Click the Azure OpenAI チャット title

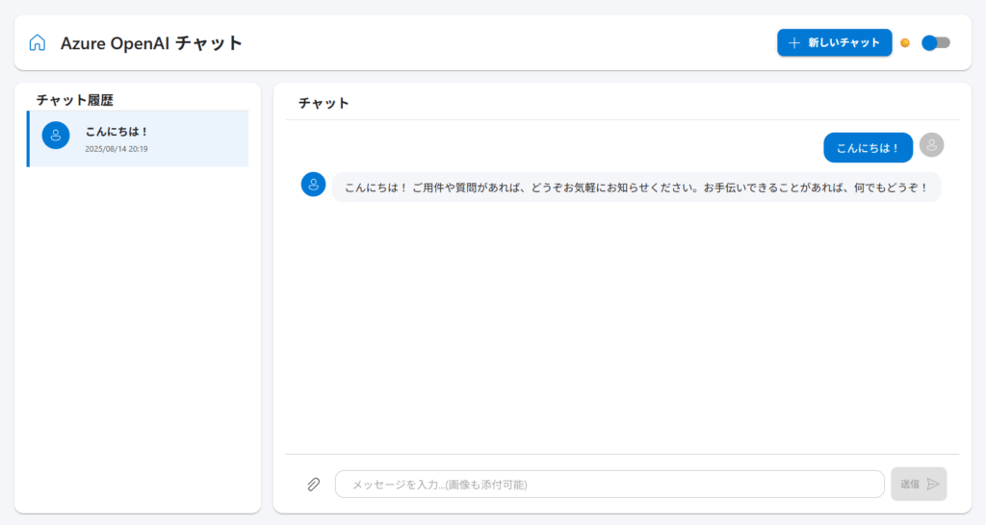coord(151,42)
